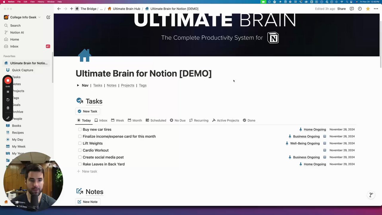
Task: Click the Tasks section heading icon
Action: tap(80, 101)
